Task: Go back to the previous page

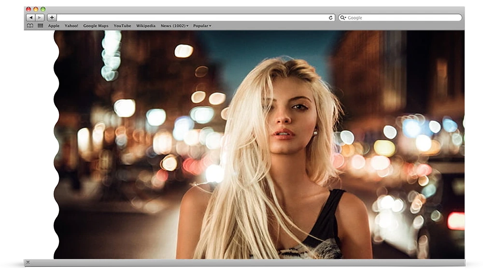Action: click(30, 18)
